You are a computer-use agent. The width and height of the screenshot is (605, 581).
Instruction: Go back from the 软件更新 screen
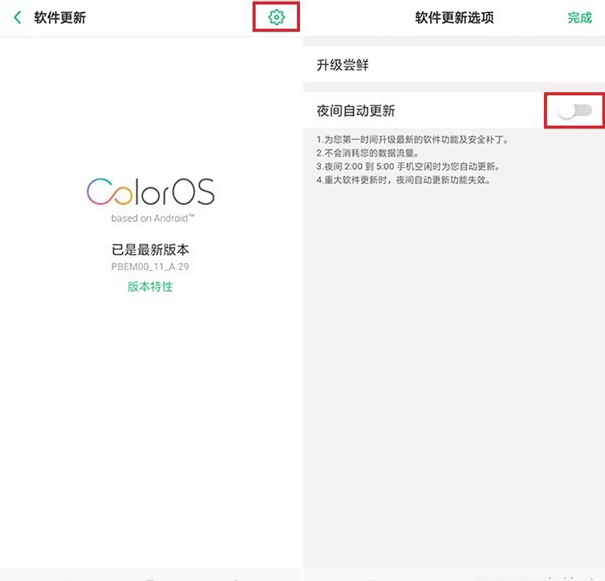coord(18,18)
